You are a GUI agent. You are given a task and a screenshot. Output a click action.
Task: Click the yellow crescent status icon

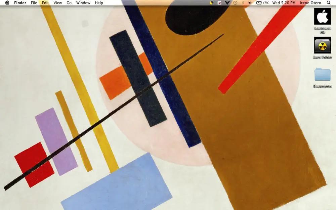pyautogui.click(x=211, y=3)
